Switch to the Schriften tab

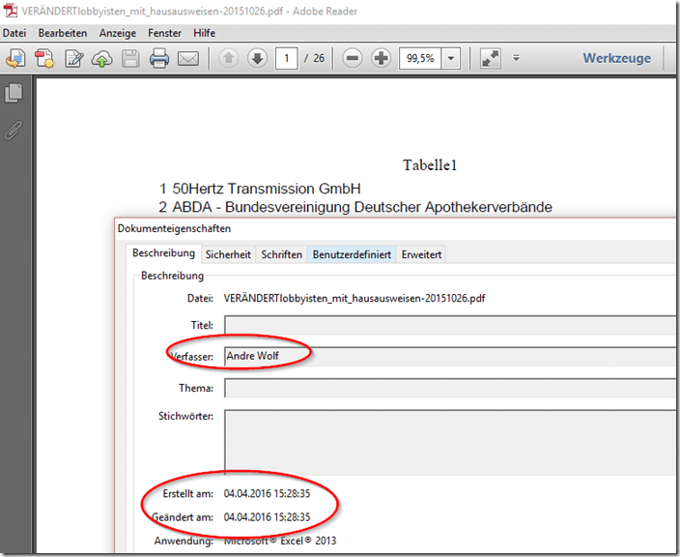(281, 254)
